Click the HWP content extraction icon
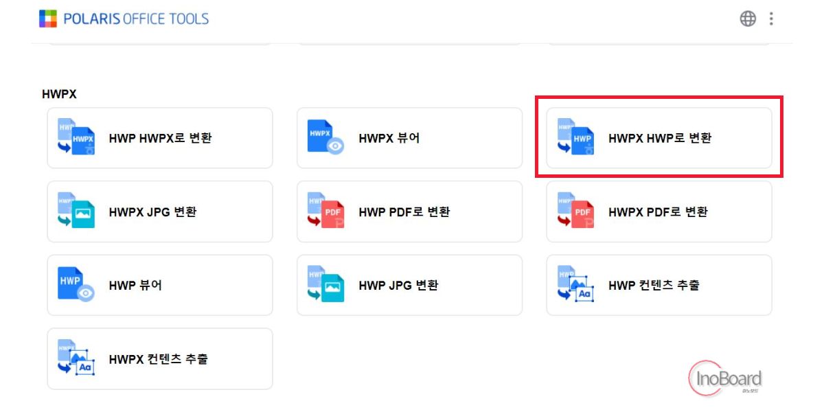This screenshot has width=824, height=412. [575, 284]
